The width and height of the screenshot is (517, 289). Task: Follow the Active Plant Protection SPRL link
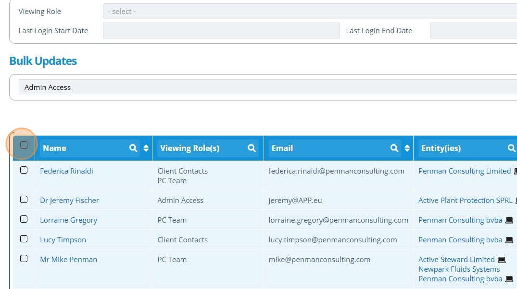(x=465, y=201)
